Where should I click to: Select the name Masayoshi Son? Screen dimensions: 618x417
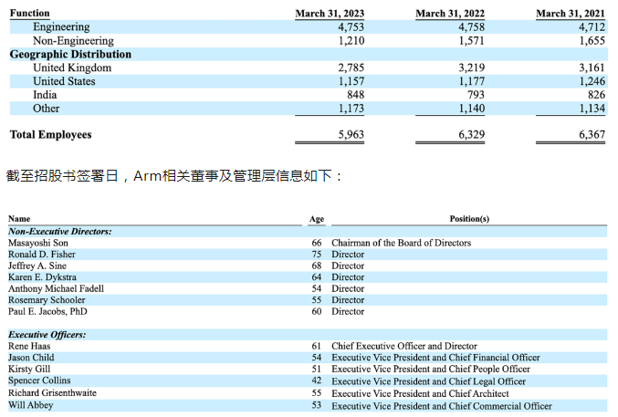tap(38, 244)
